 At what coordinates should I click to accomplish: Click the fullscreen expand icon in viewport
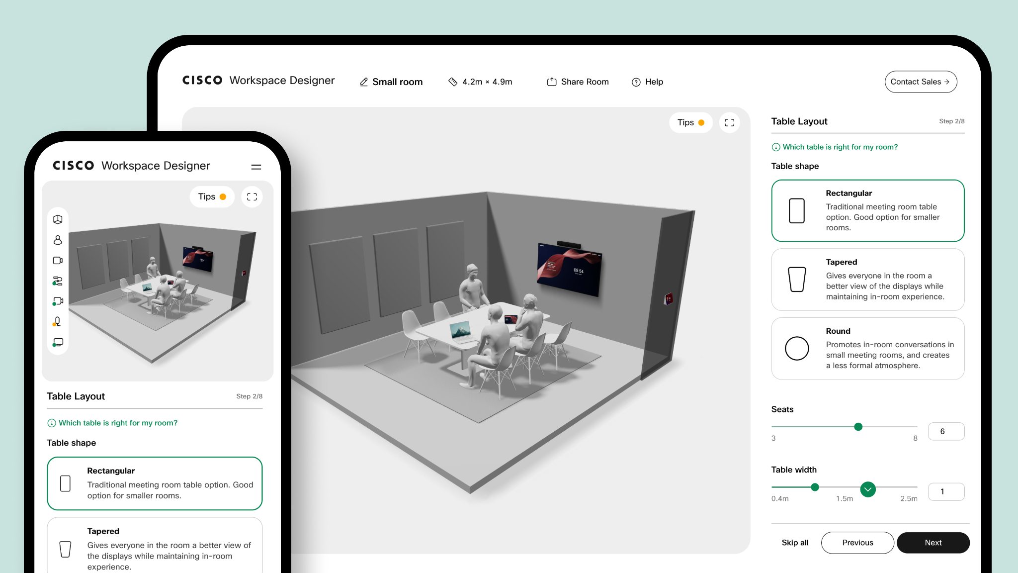[729, 122]
